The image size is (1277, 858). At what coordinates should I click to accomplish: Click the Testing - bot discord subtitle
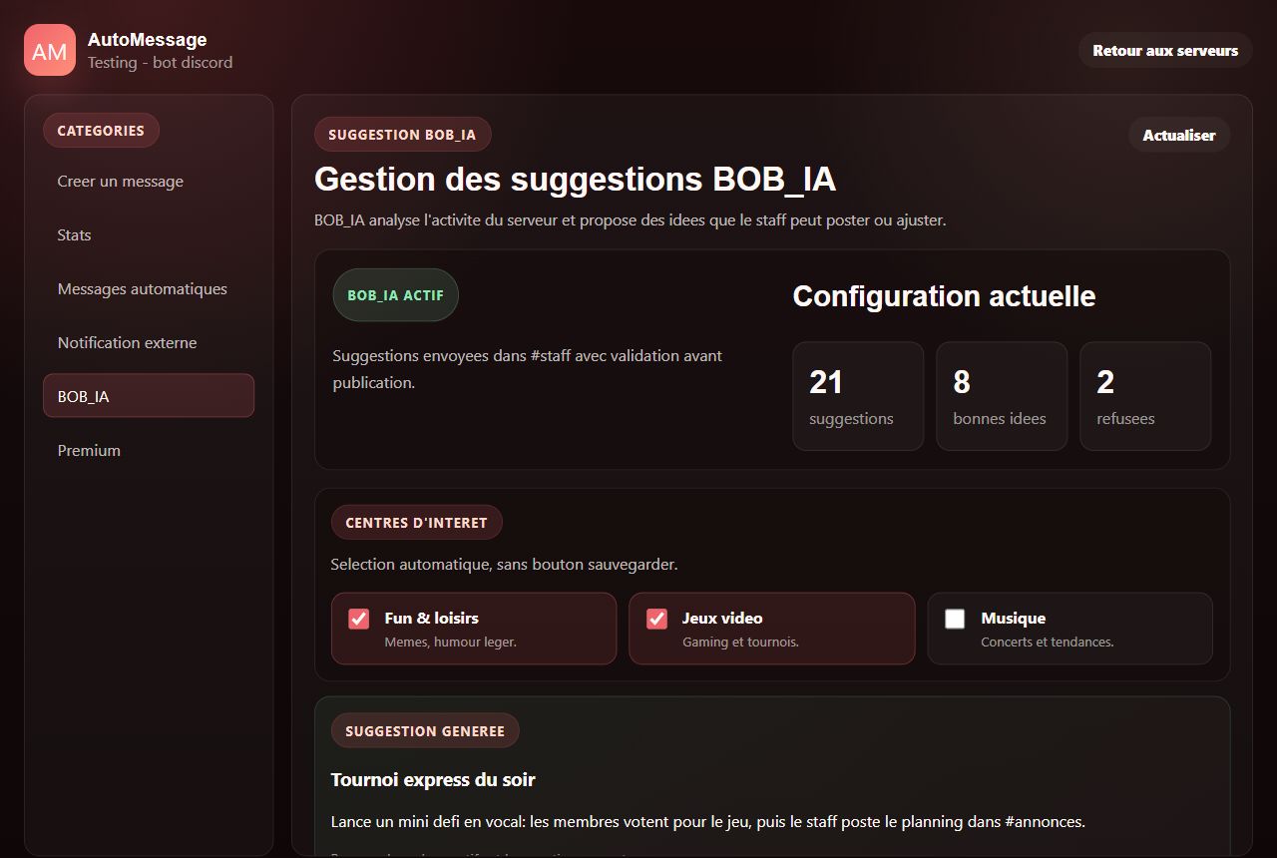click(x=160, y=62)
